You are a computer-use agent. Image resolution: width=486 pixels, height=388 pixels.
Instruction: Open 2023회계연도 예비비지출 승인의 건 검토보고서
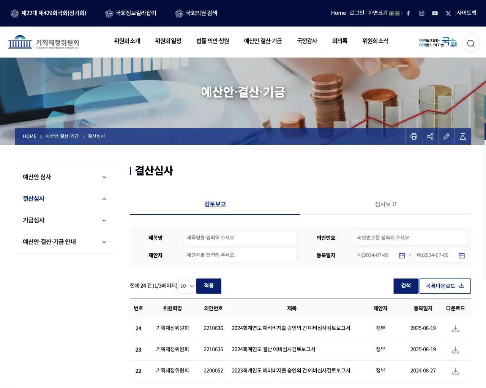291,371
